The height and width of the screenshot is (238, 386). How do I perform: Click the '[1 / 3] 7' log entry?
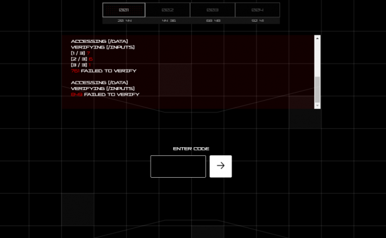(80, 53)
